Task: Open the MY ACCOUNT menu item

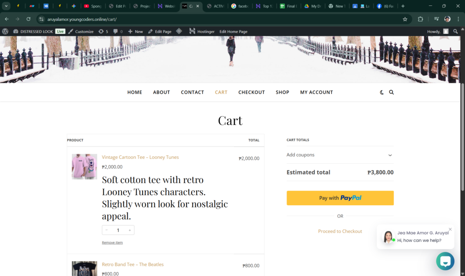Action: pos(316,92)
